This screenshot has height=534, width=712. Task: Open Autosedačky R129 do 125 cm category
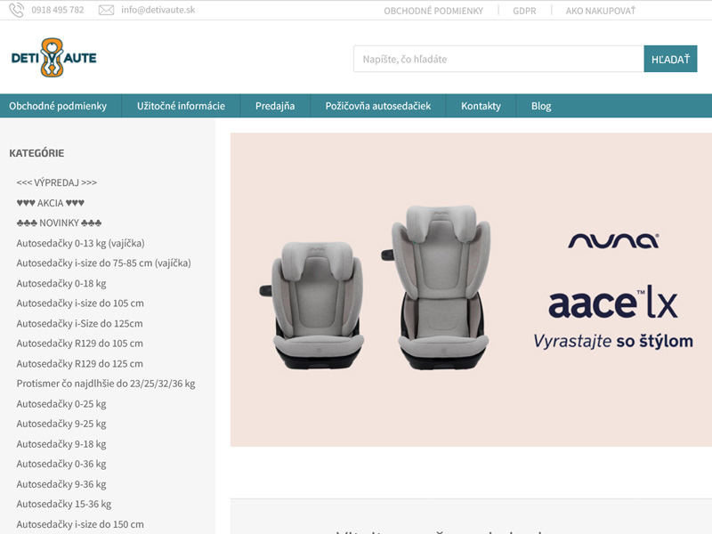pos(79,364)
